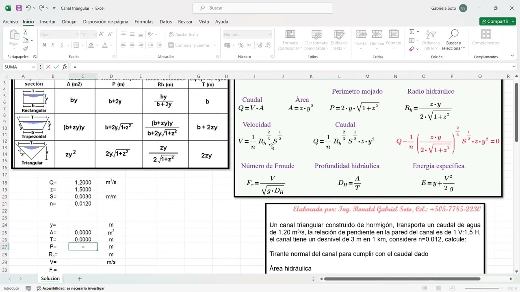The image size is (520, 292).
Task: Click the increase indent icon
Action: pyautogui.click(x=159, y=45)
